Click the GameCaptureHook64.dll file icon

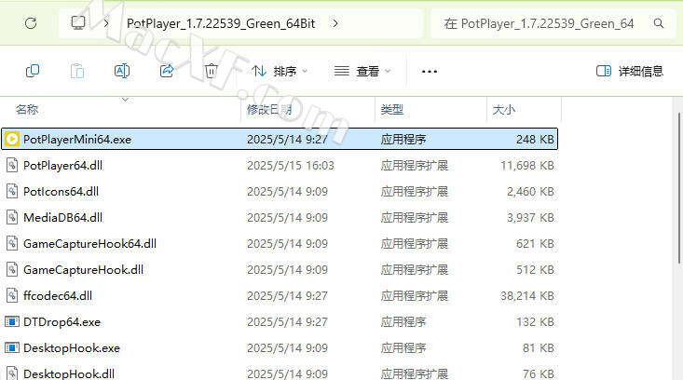point(12,243)
